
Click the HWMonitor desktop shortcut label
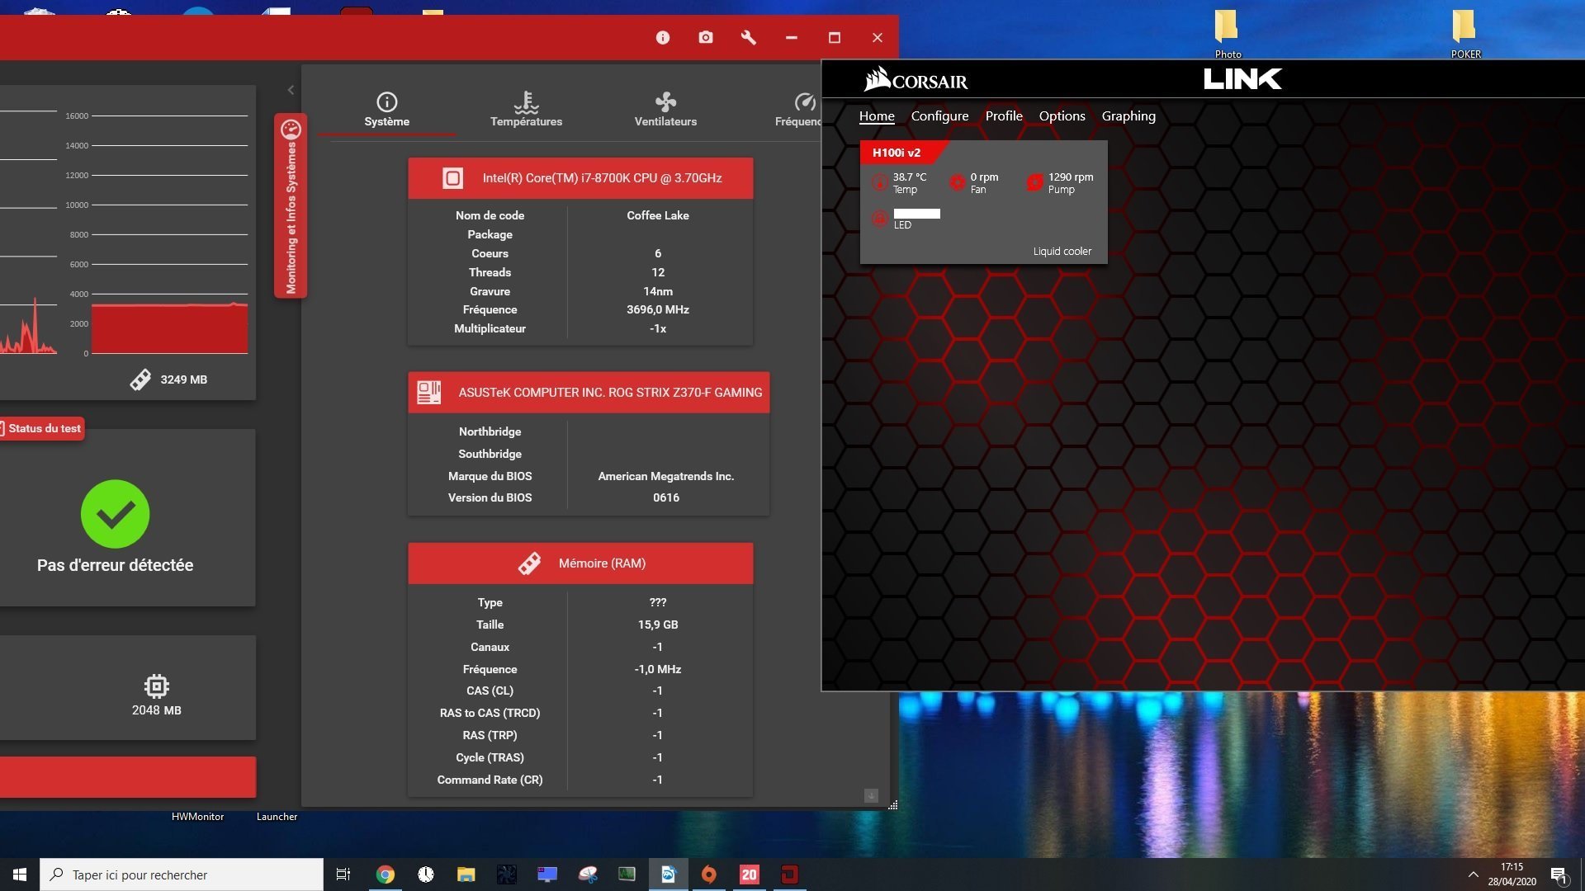[197, 817]
